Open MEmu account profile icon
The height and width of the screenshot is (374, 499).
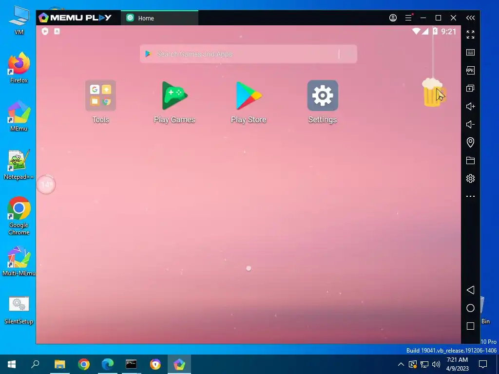pos(393,18)
